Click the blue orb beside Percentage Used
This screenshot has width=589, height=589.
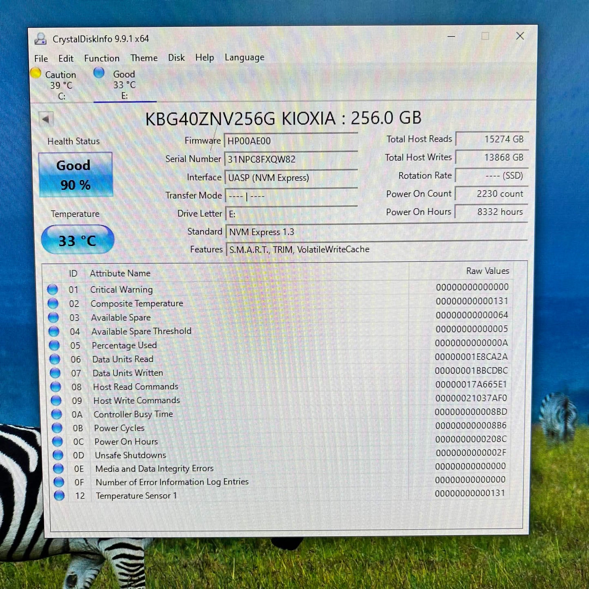(x=54, y=345)
